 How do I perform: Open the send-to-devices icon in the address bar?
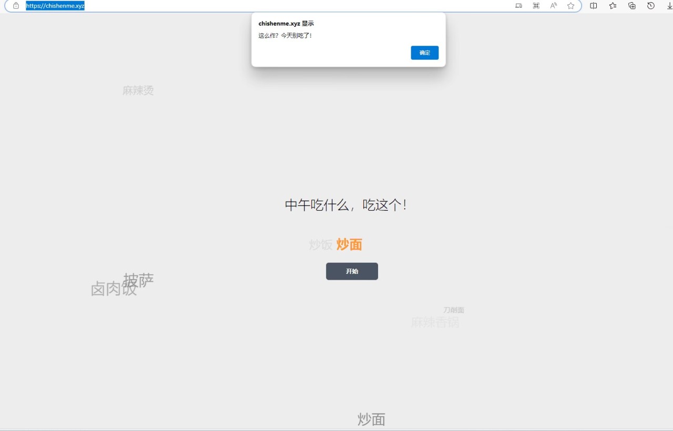pos(518,6)
